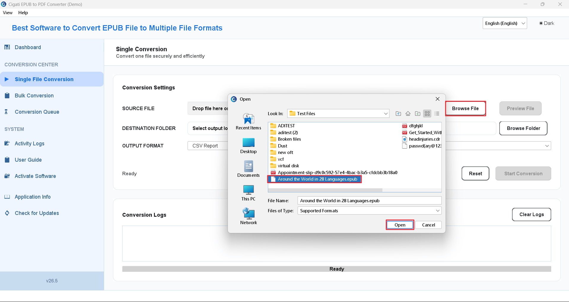Toggle the Dark theme mode
Screen dimensions: 569x302
click(x=546, y=23)
